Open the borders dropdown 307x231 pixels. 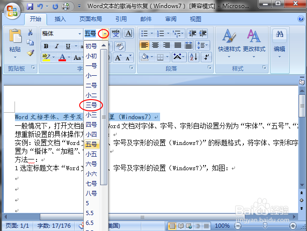point(168,57)
